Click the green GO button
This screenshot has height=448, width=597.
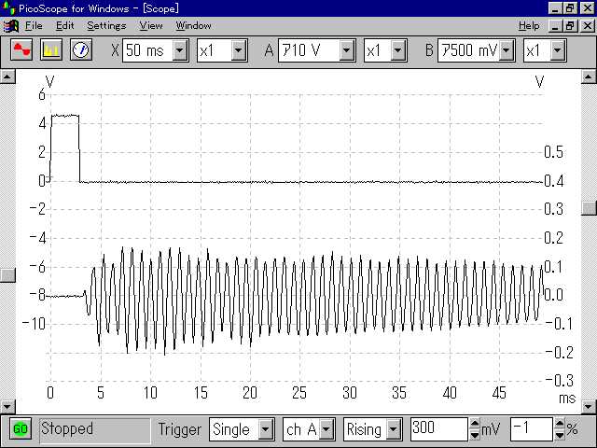click(21, 429)
